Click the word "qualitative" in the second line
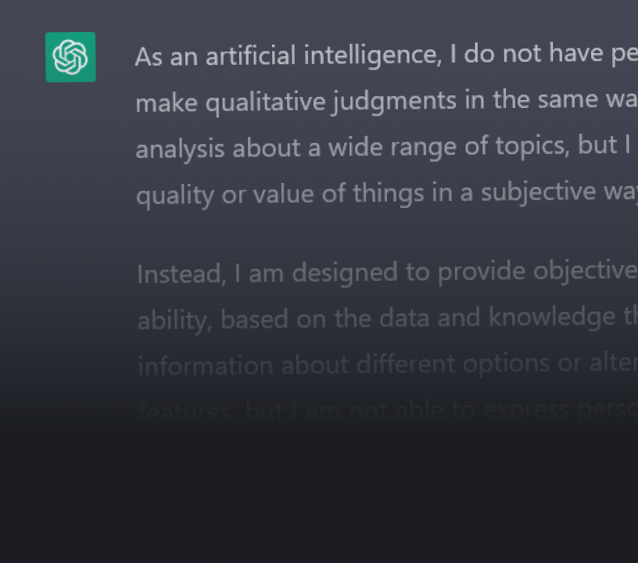The width and height of the screenshot is (638, 563). pos(265,102)
